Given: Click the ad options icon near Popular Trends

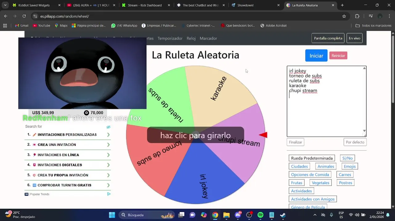Looking at the screenshot, I should point(109,194).
